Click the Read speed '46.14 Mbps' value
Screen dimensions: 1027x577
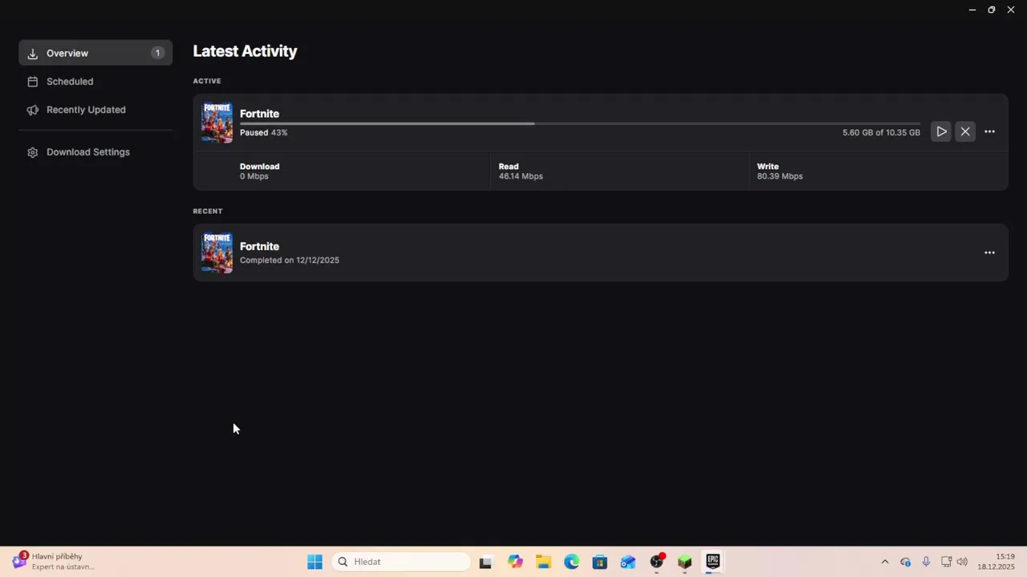pos(521,176)
